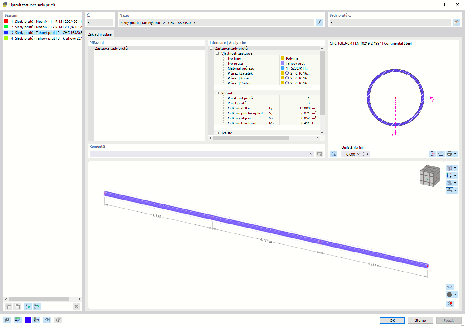This screenshot has width=465, height=327.
Task: Open the Komentář combo box dropdown
Action: pos(311,154)
